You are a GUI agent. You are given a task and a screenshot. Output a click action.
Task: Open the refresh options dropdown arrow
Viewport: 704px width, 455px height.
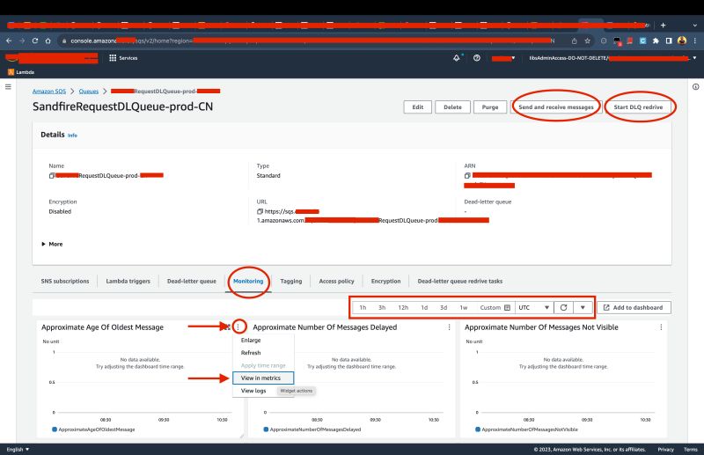click(x=583, y=308)
